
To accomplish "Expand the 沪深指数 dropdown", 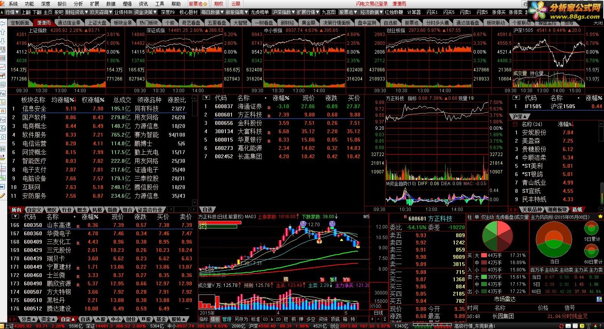I will 283,12.
